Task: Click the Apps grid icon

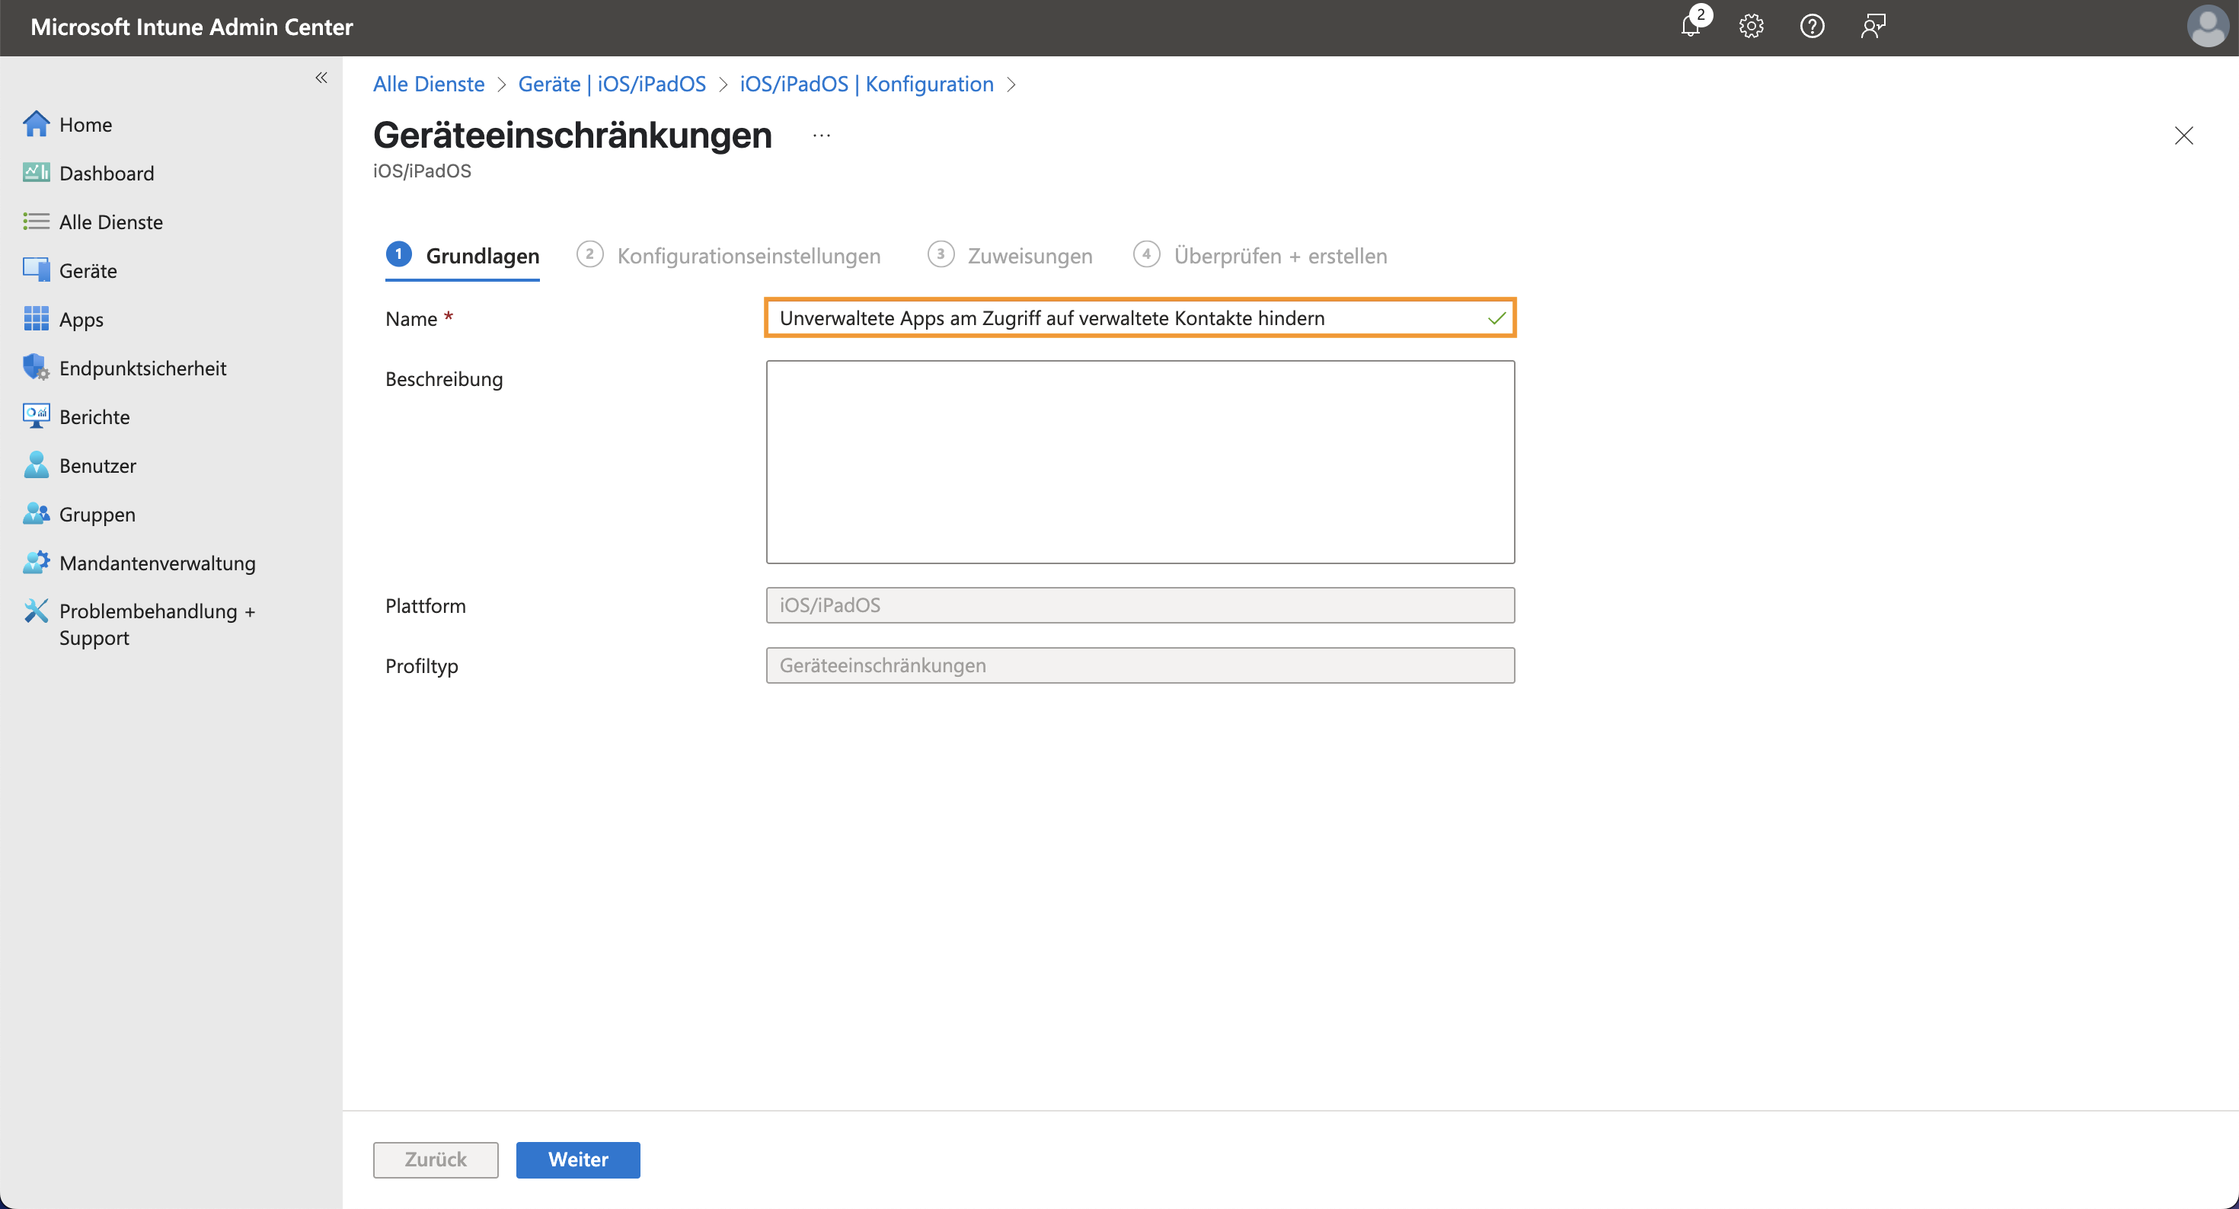Action: [37, 319]
